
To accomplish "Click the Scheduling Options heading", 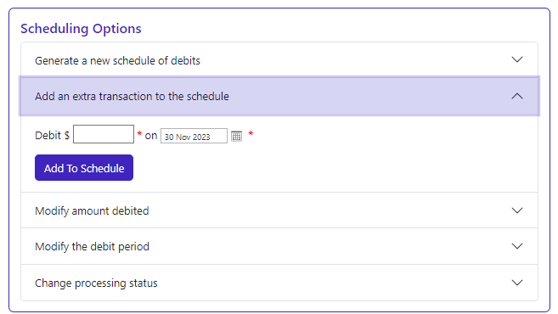I will tap(81, 29).
